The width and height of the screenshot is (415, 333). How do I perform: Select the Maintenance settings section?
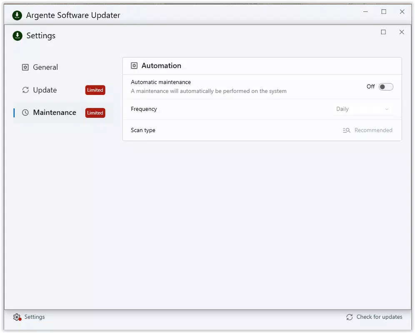click(x=63, y=113)
